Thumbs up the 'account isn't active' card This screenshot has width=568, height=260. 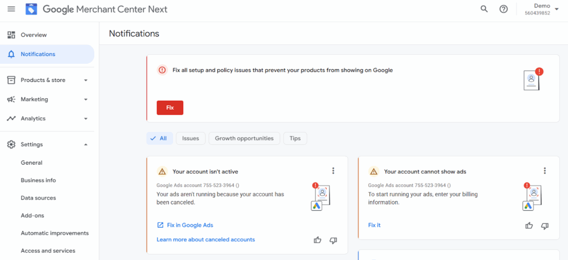[318, 239]
